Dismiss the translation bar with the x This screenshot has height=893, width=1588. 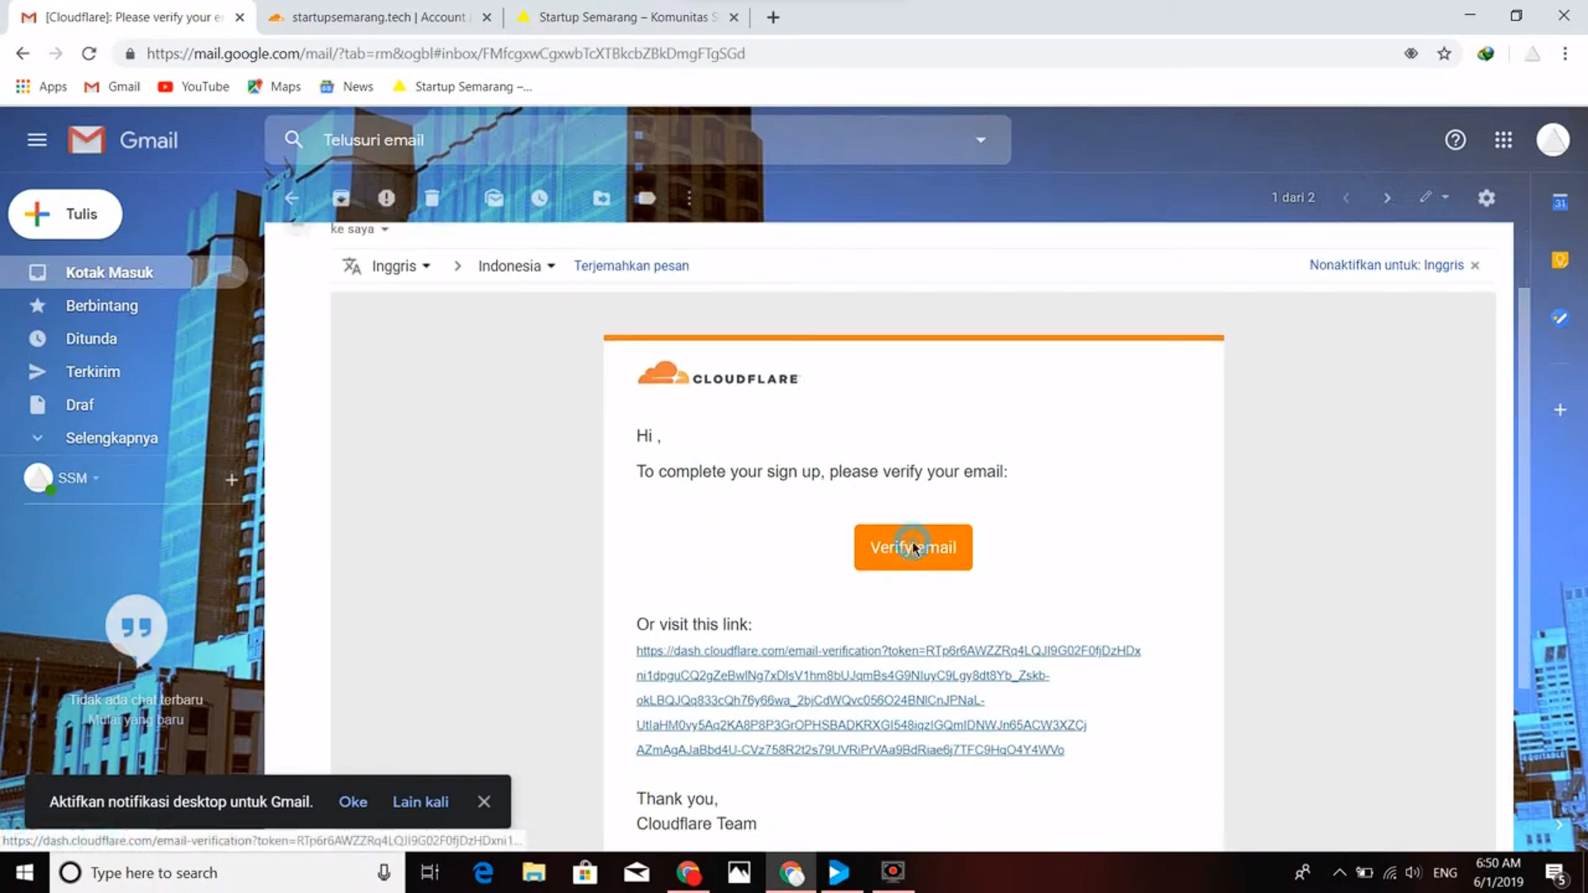pos(1475,265)
